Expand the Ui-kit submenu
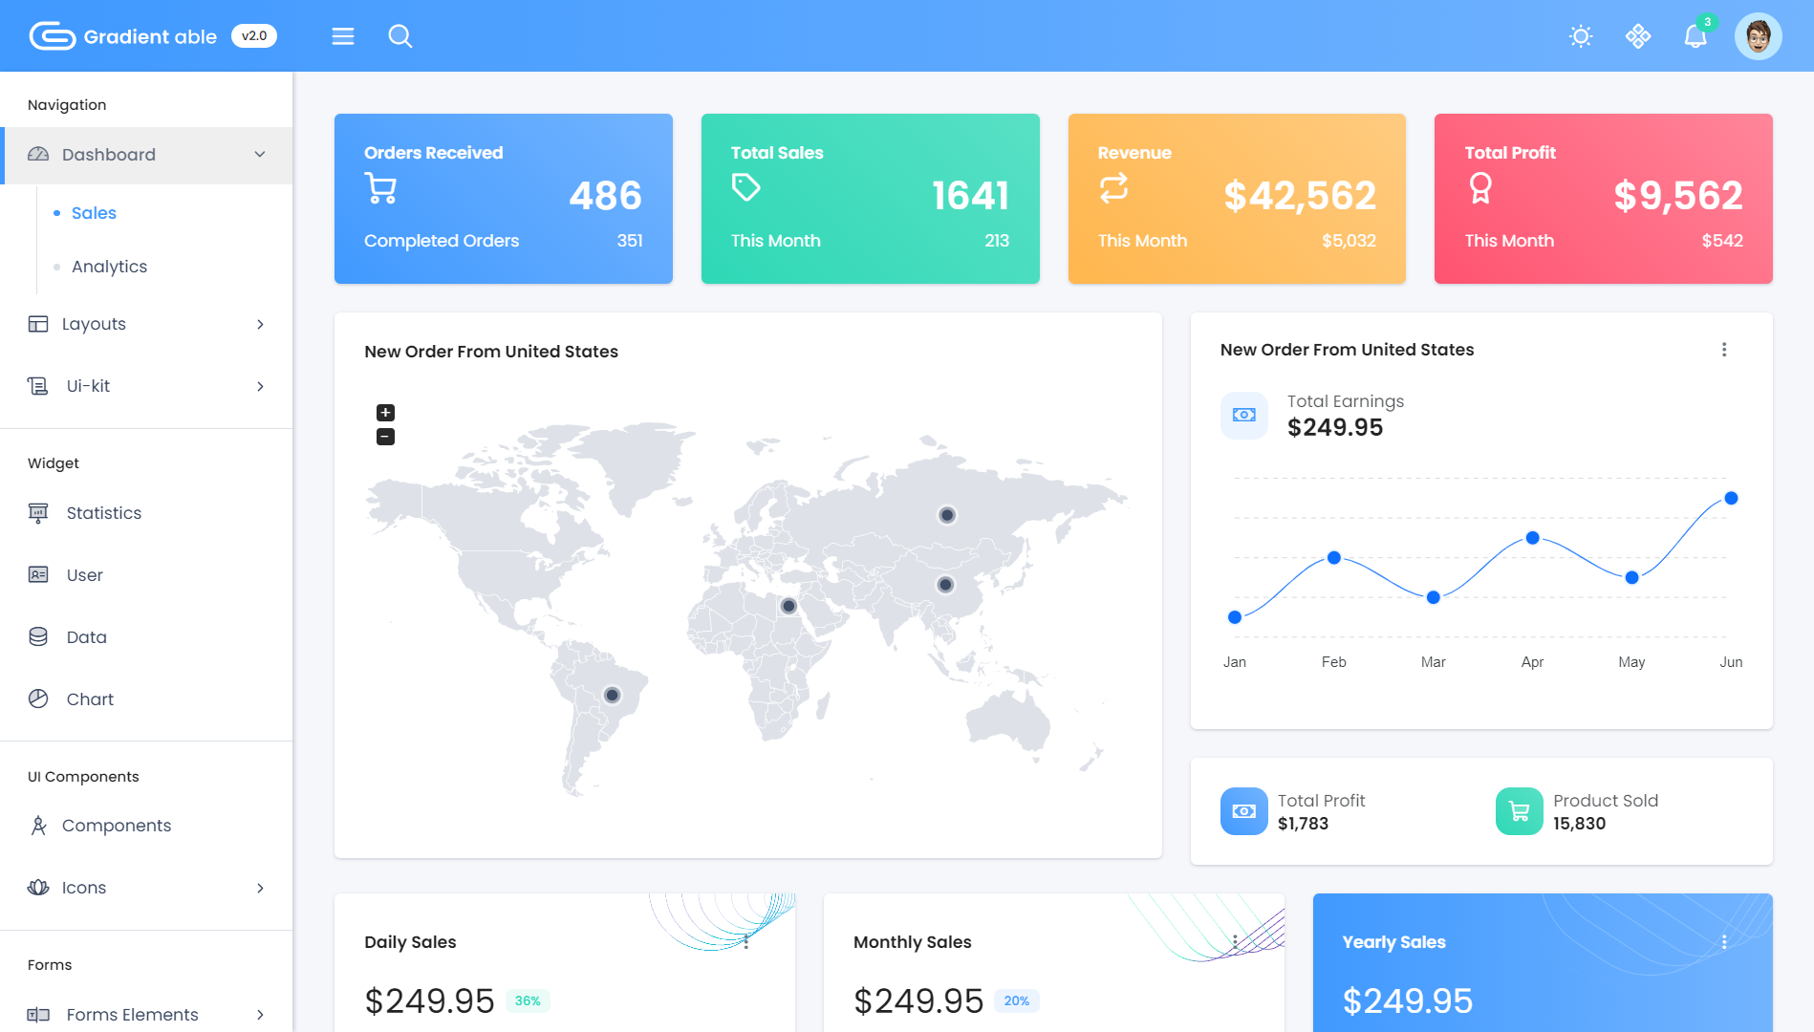1814x1032 pixels. tap(147, 386)
